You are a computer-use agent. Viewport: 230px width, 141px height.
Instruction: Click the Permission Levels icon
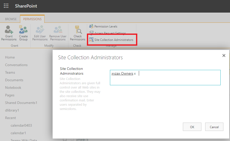[x=91, y=26]
